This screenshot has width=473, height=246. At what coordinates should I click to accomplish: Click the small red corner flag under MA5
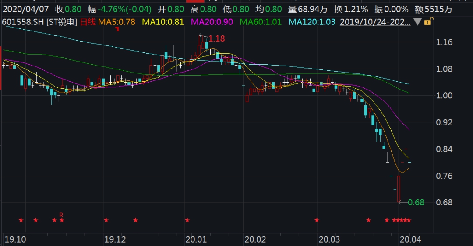pyautogui.click(x=117, y=29)
